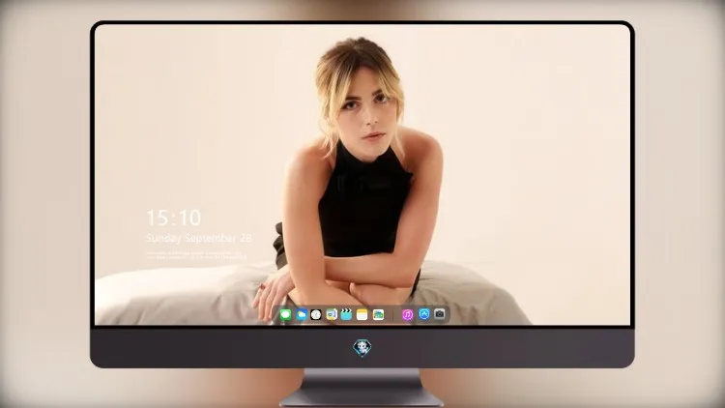The image size is (725, 408).
Task: Launch the Clock app from the dock
Action: [316, 314]
